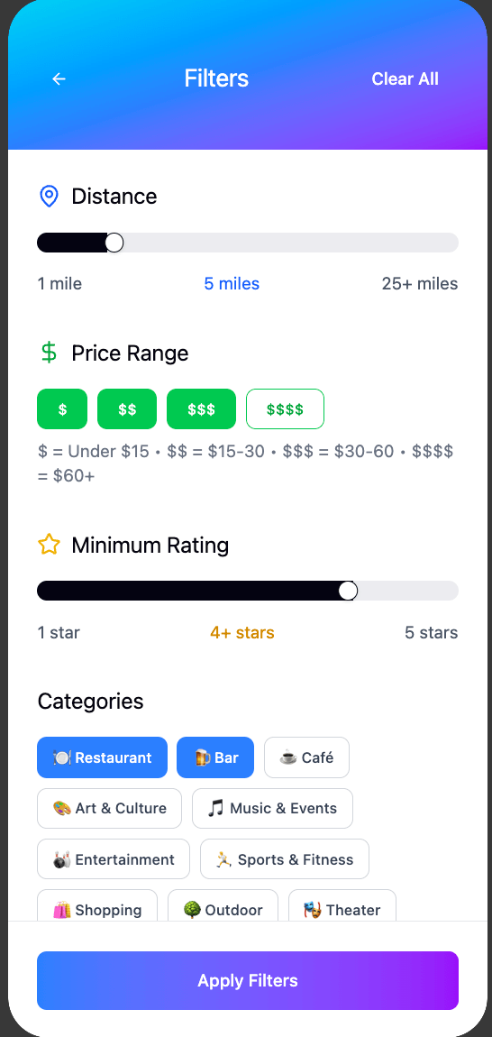Screen dimensions: 492x1037
Task: Select the Café category
Action: point(307,757)
